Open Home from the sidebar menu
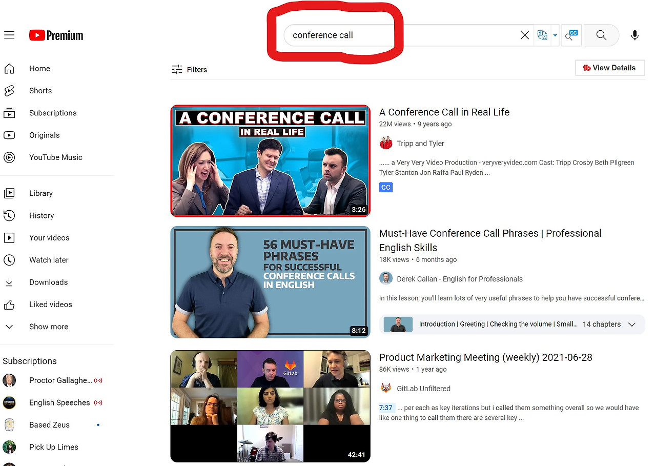 point(39,69)
